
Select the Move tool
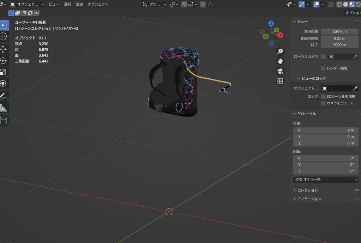click(4, 49)
